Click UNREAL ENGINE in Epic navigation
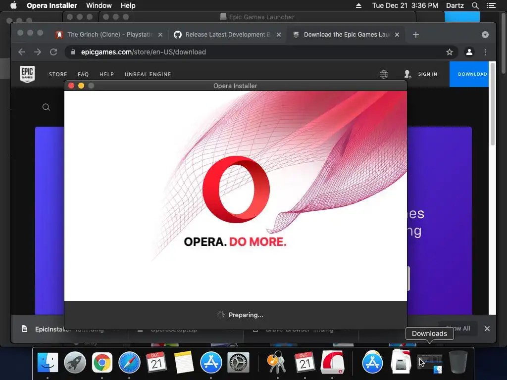 tap(148, 74)
